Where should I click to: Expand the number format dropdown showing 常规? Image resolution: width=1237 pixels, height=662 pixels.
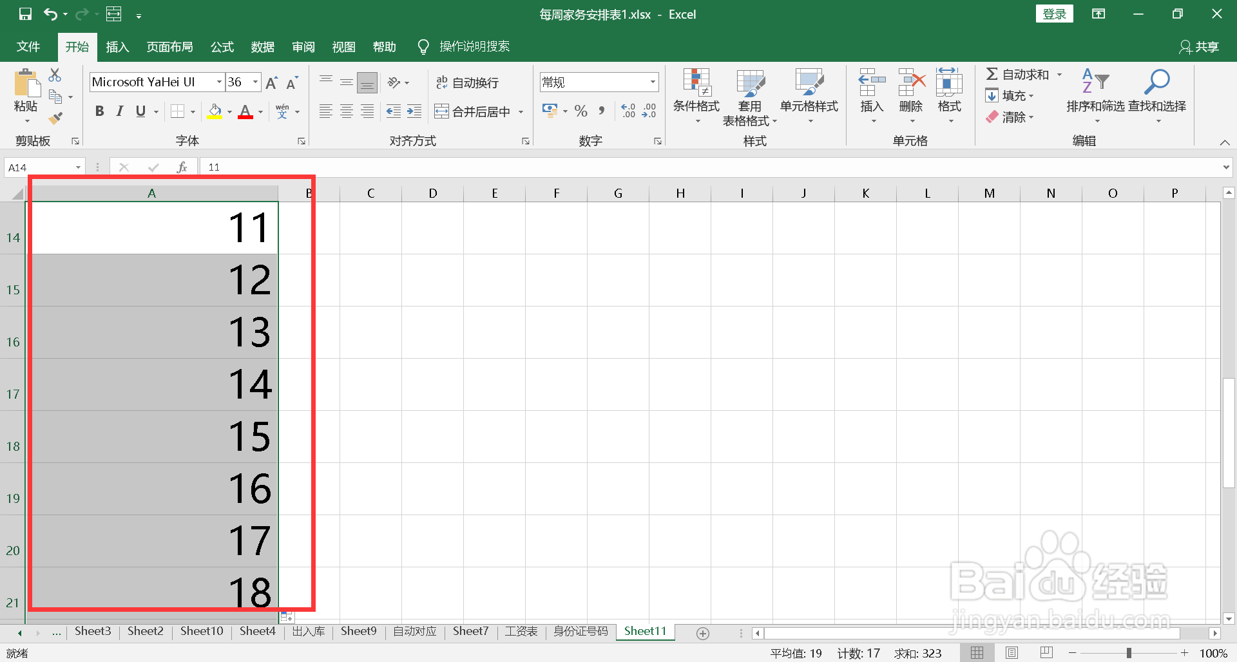[653, 82]
